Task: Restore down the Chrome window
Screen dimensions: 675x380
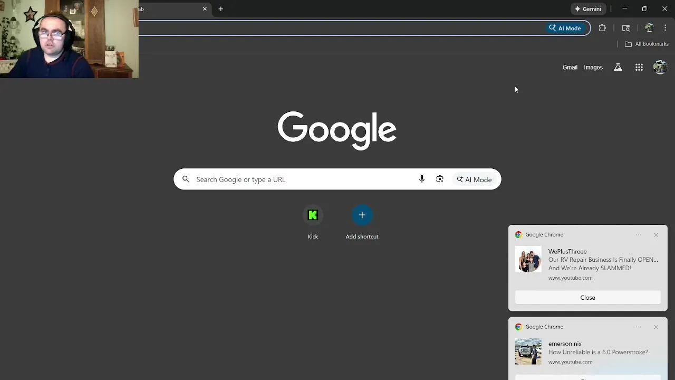Action: coord(644,9)
